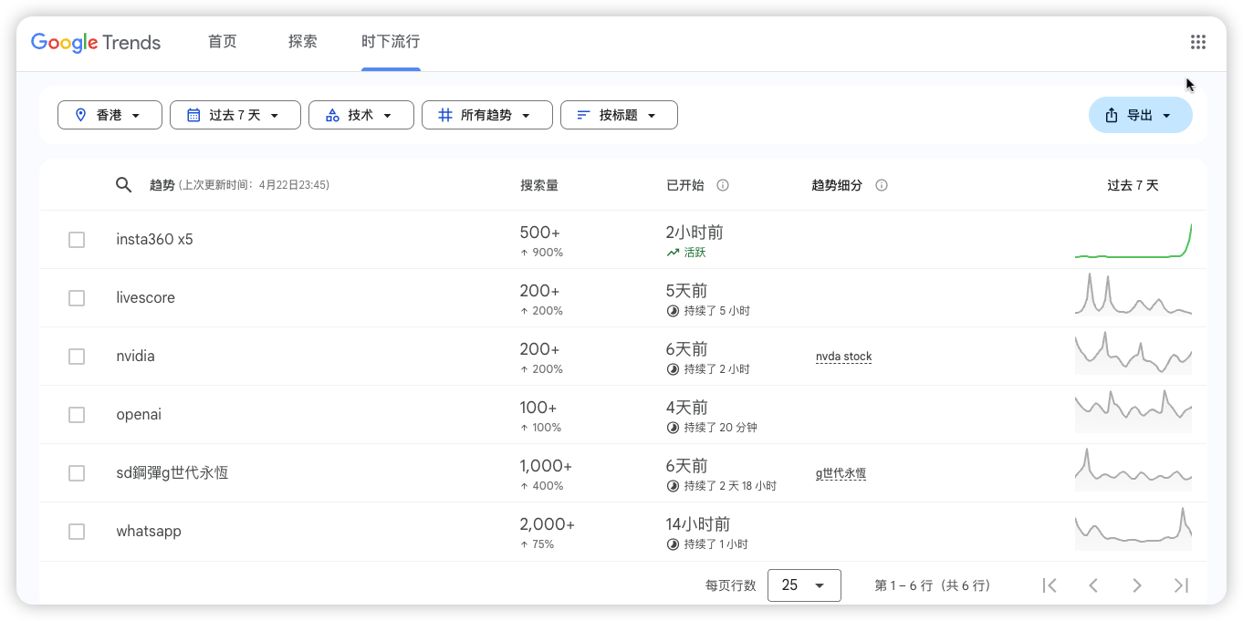Click the category shapes icon in 技术 filter

pos(332,115)
